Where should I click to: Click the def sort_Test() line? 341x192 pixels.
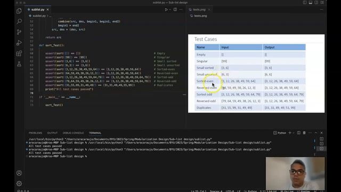[51, 45]
